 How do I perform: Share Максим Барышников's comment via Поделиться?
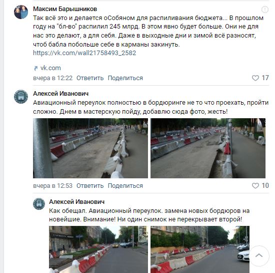125,78
